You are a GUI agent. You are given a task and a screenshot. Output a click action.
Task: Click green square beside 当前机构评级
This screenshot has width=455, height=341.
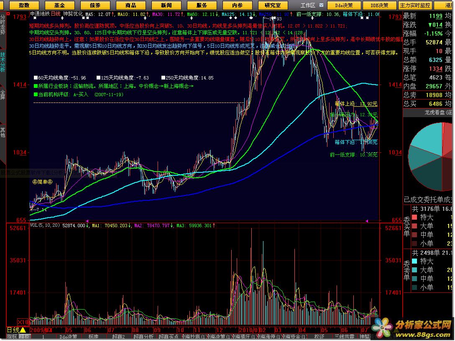pyautogui.click(x=36, y=95)
